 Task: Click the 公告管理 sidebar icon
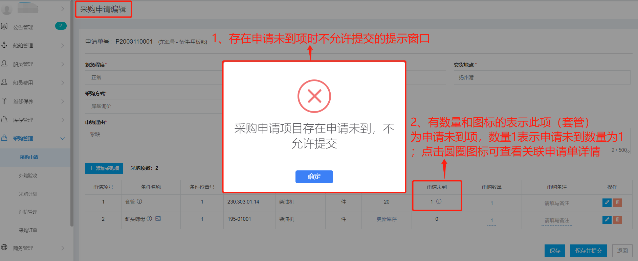[4, 26]
